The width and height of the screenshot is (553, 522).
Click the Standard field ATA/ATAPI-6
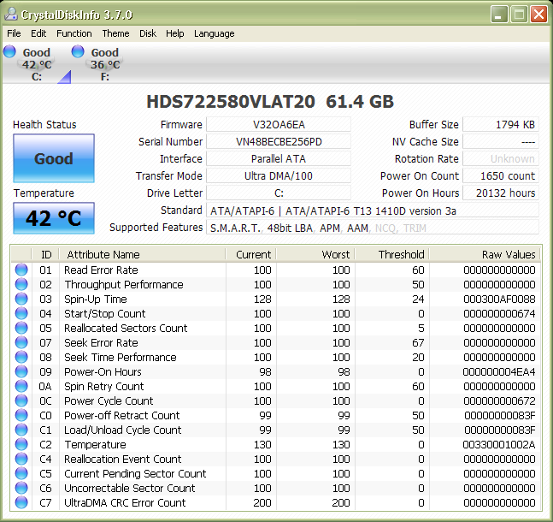(x=373, y=211)
